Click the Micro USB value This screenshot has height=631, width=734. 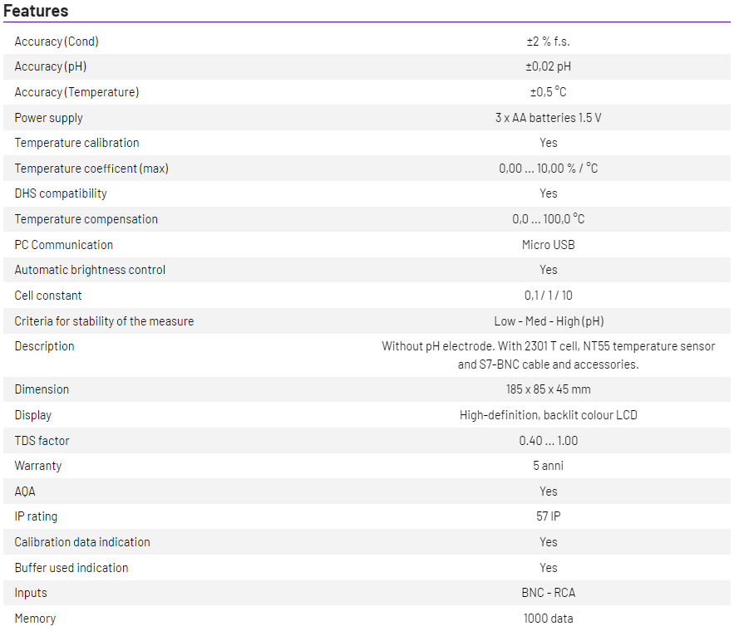[x=548, y=245]
